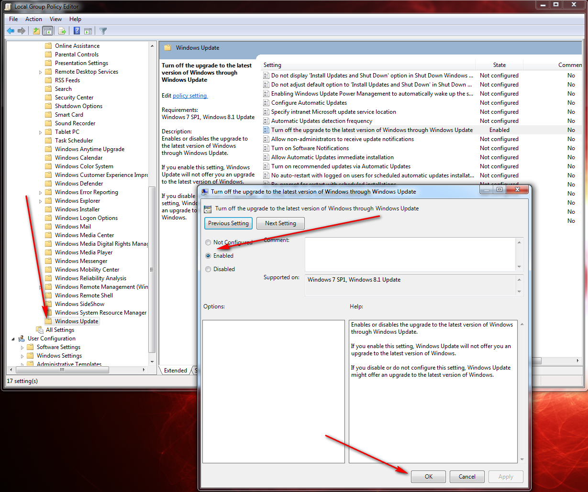Viewport: 588px width, 492px height.
Task: Click the policy icon in the dialog subtitle
Action: point(208,208)
